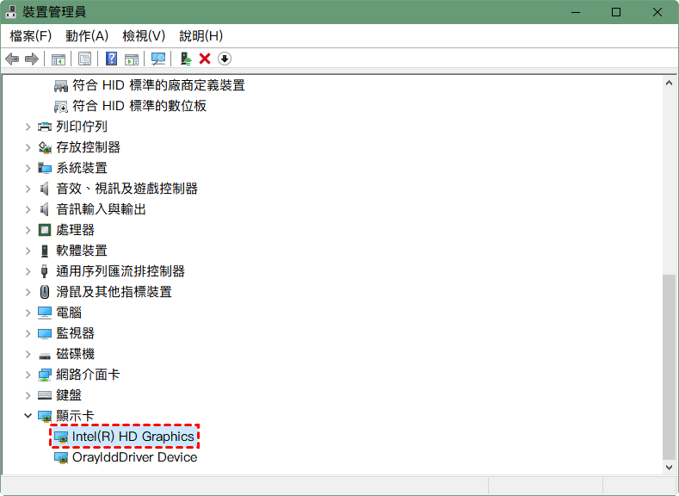Toggle the action pane toolbar icon
This screenshot has width=679, height=496.
[x=132, y=59]
